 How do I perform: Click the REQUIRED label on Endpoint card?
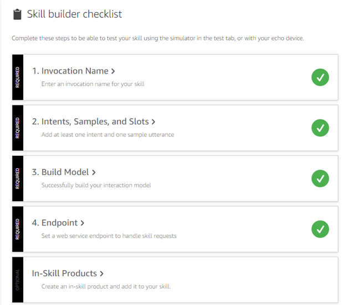coord(17,229)
